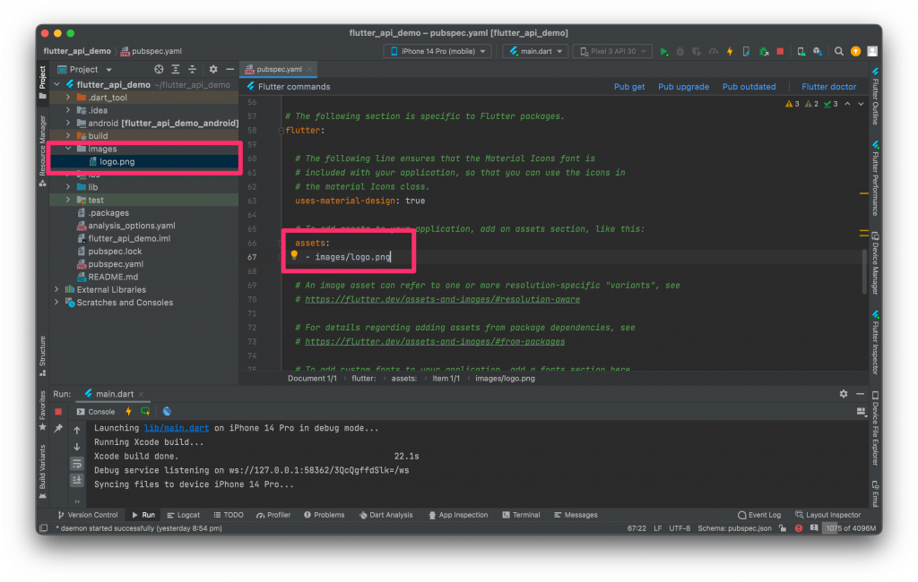Click Select Opened File target icon
The height and width of the screenshot is (582, 918).
point(159,69)
